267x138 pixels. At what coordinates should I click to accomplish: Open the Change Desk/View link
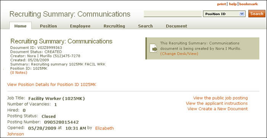[179, 54]
